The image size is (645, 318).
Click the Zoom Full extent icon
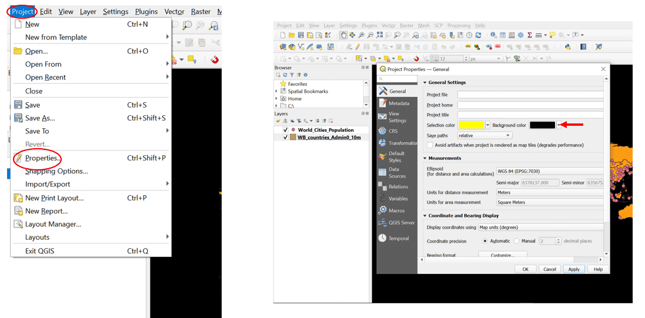point(380,35)
